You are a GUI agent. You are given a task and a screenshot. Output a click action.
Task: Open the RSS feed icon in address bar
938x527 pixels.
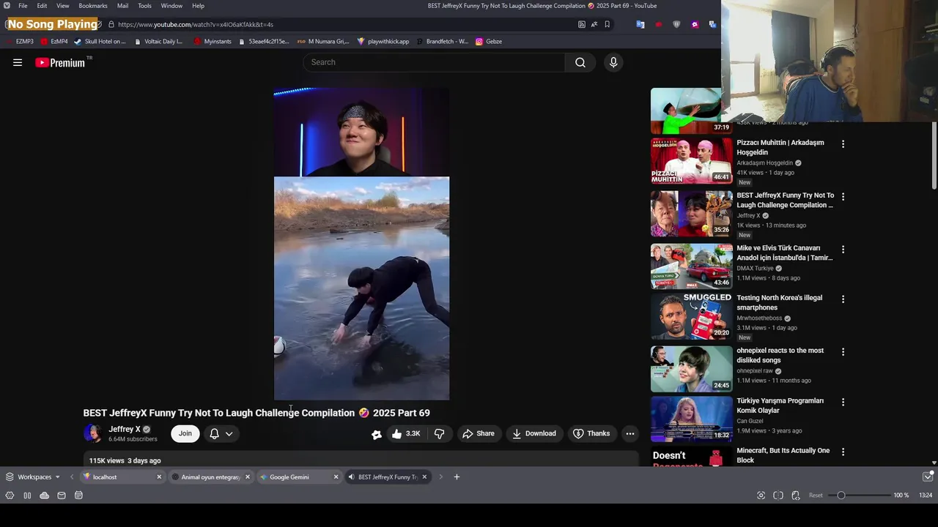point(582,24)
